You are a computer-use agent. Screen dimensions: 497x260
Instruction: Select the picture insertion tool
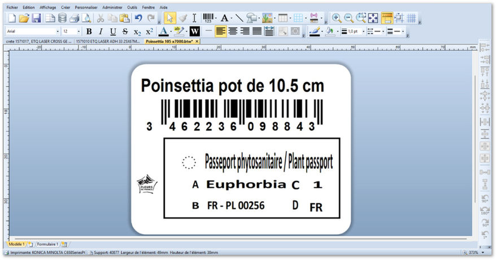click(267, 18)
